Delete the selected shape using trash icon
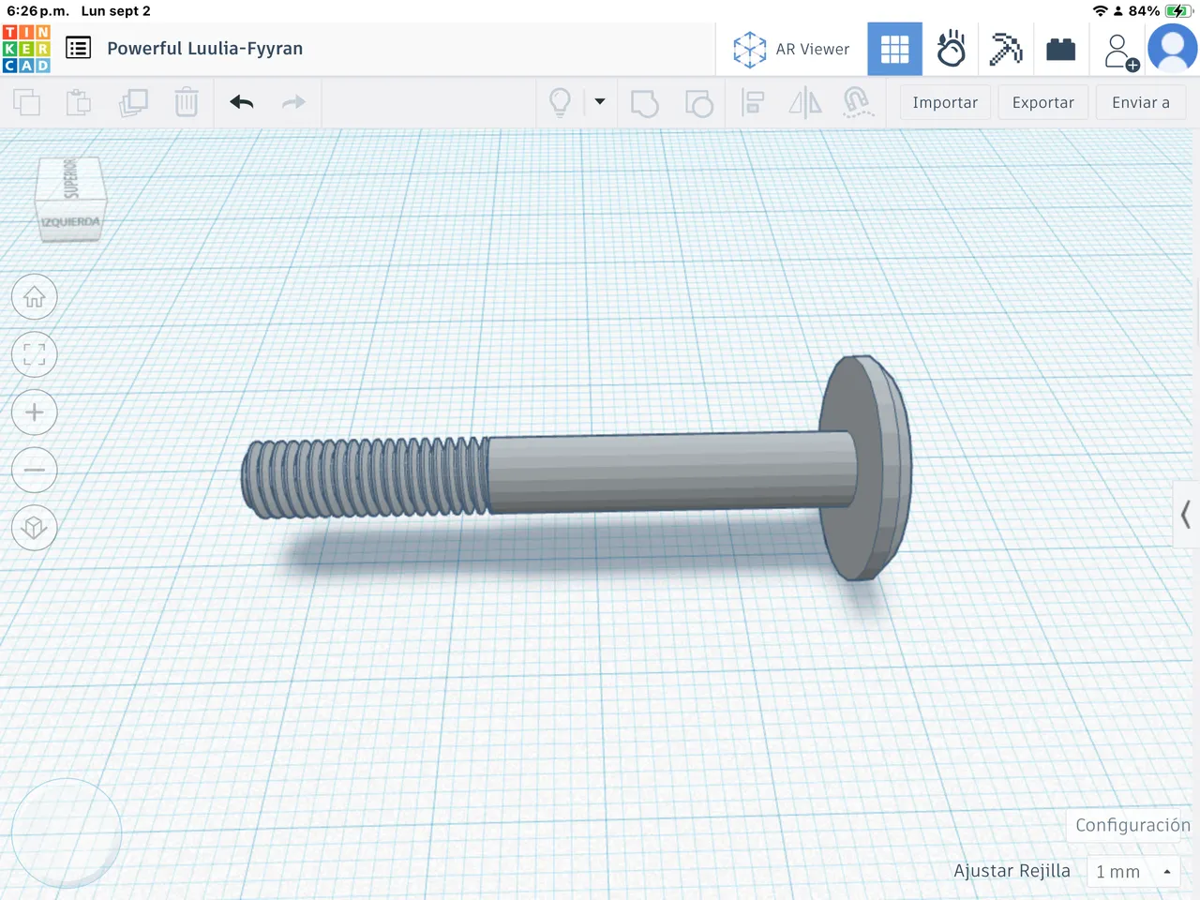Viewport: 1200px width, 900px height. click(x=187, y=102)
